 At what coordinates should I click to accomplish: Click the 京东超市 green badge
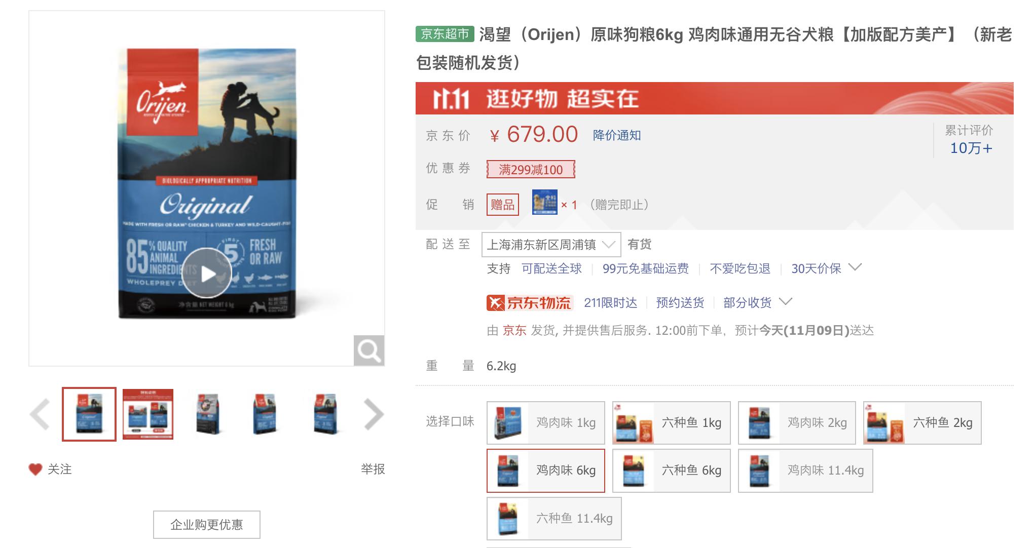(445, 34)
